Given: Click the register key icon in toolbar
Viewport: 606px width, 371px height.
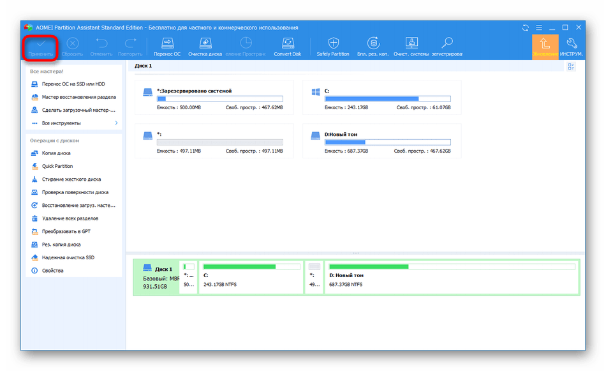Looking at the screenshot, I should (447, 47).
